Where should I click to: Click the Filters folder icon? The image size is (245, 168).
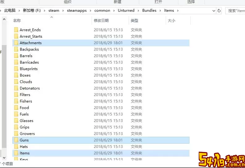click(x=16, y=94)
